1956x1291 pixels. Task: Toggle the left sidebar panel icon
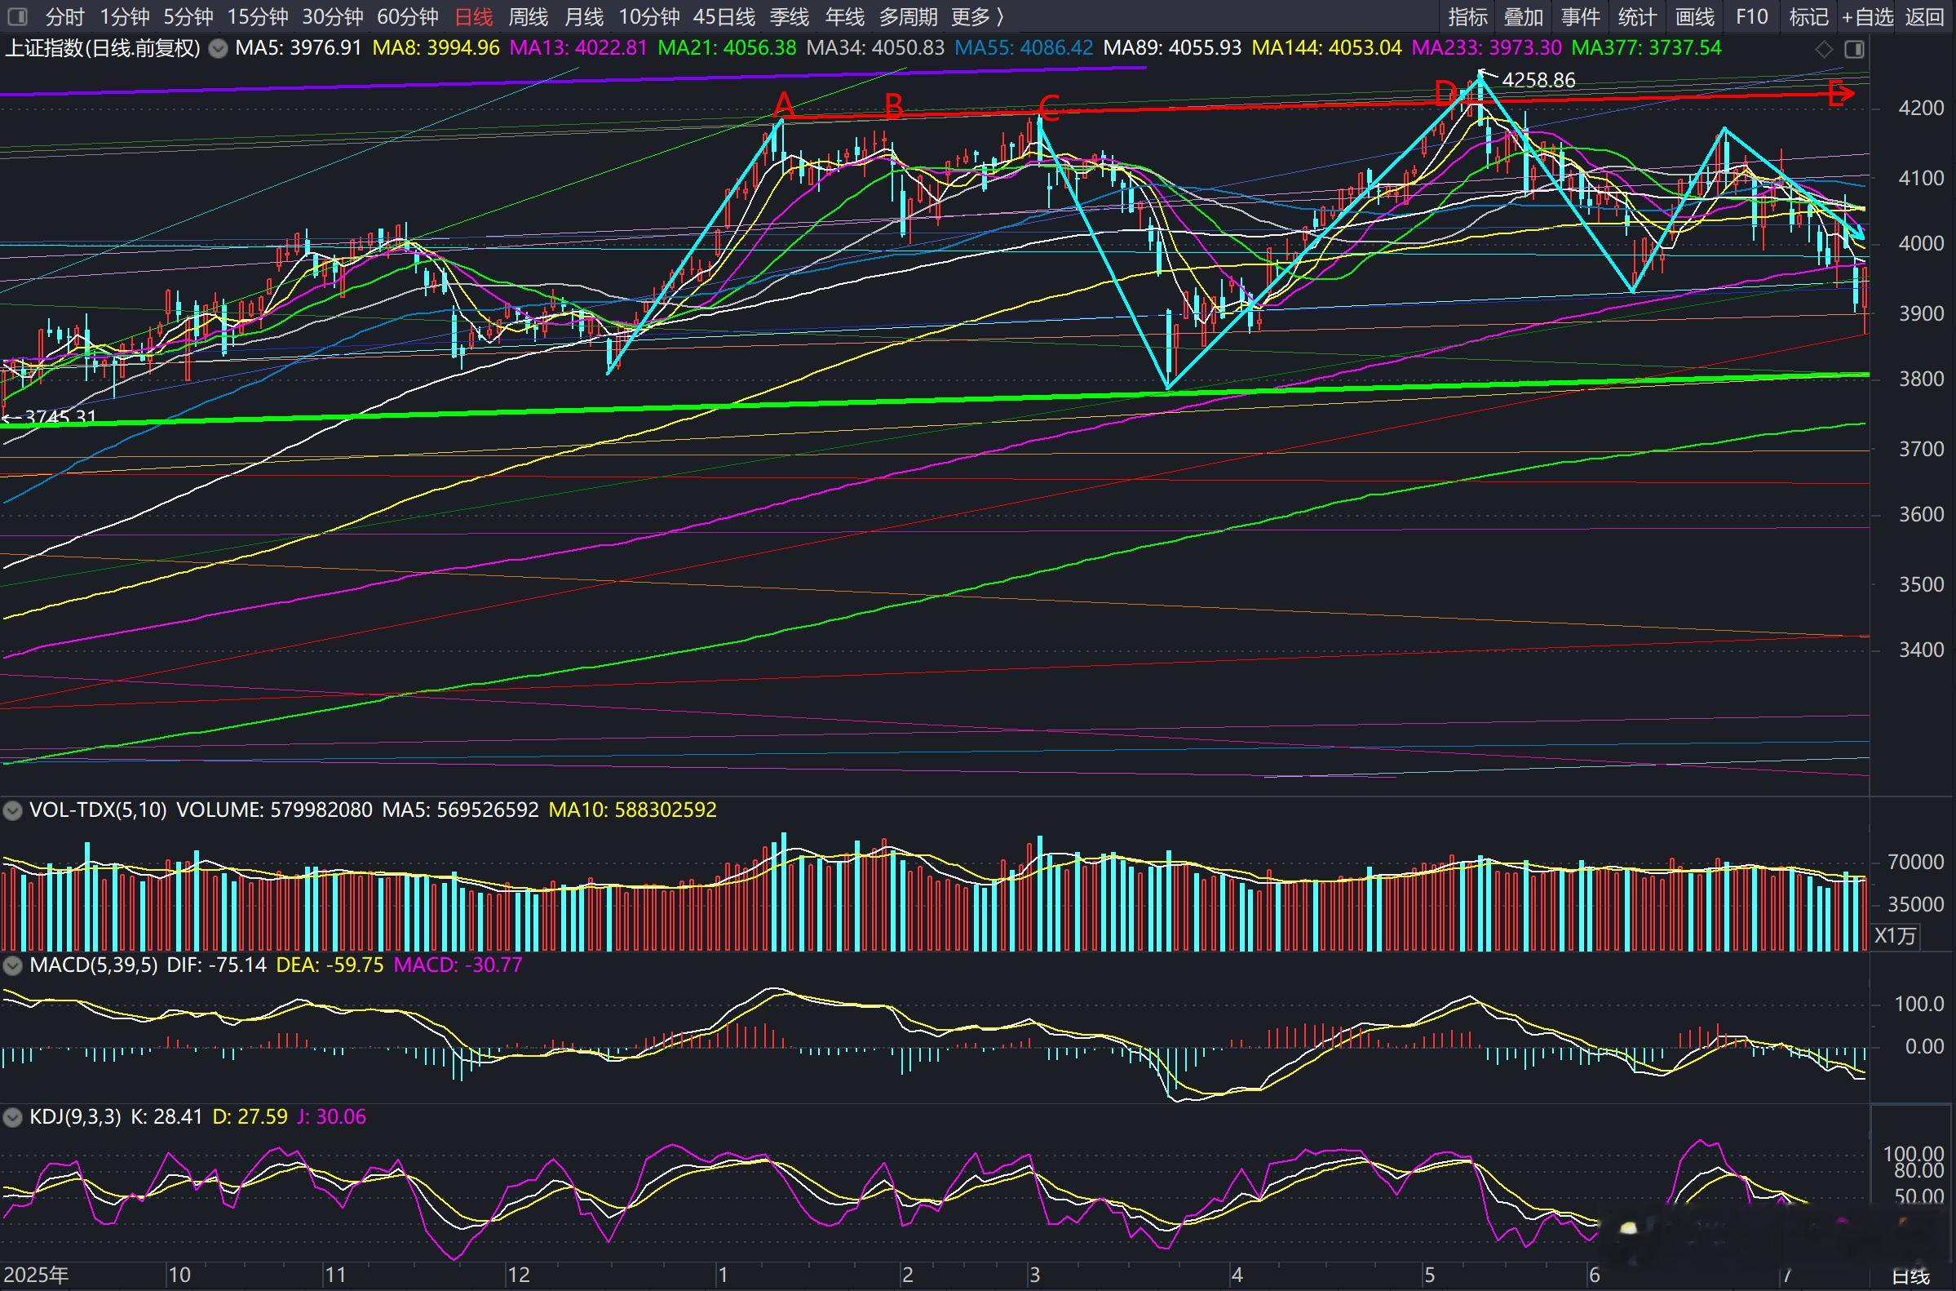[16, 16]
